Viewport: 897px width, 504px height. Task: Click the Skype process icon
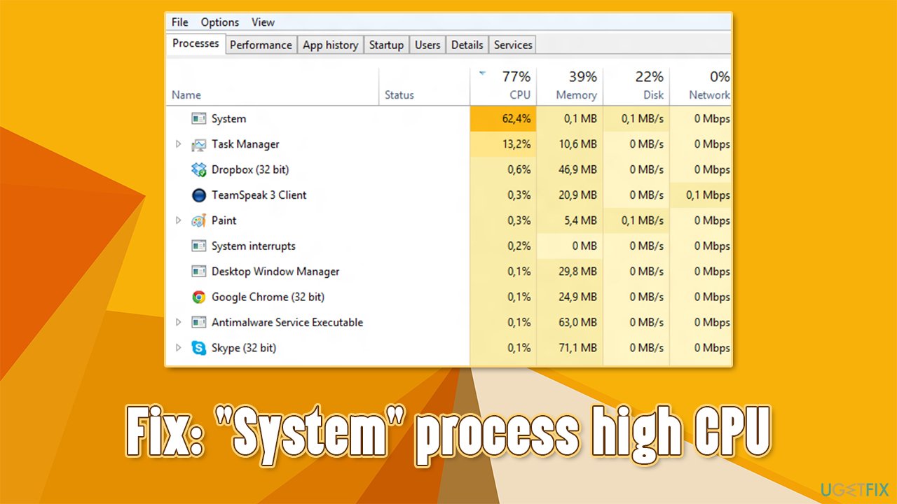[198, 348]
